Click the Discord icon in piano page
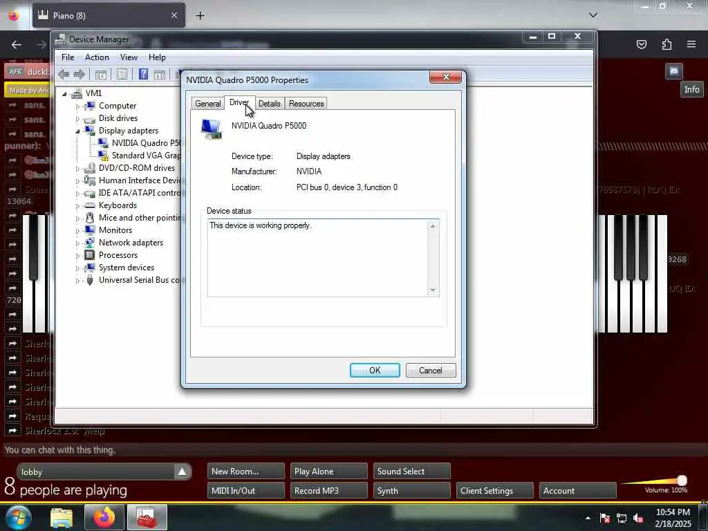Image resolution: width=708 pixels, height=531 pixels. coord(673,71)
